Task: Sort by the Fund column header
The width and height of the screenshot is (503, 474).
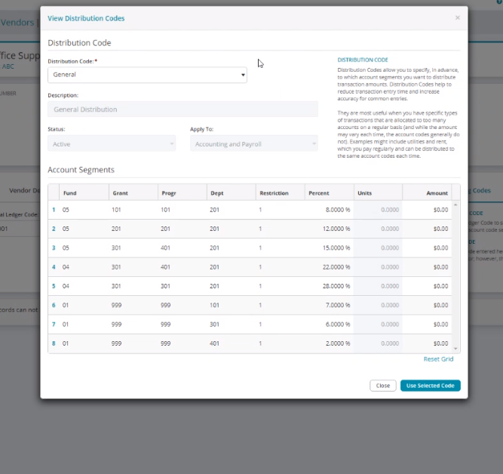Action: coord(84,193)
